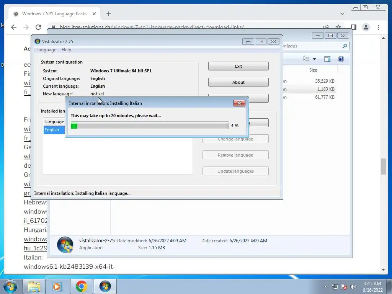Select the Vistalizator taskbar icon

(105, 286)
